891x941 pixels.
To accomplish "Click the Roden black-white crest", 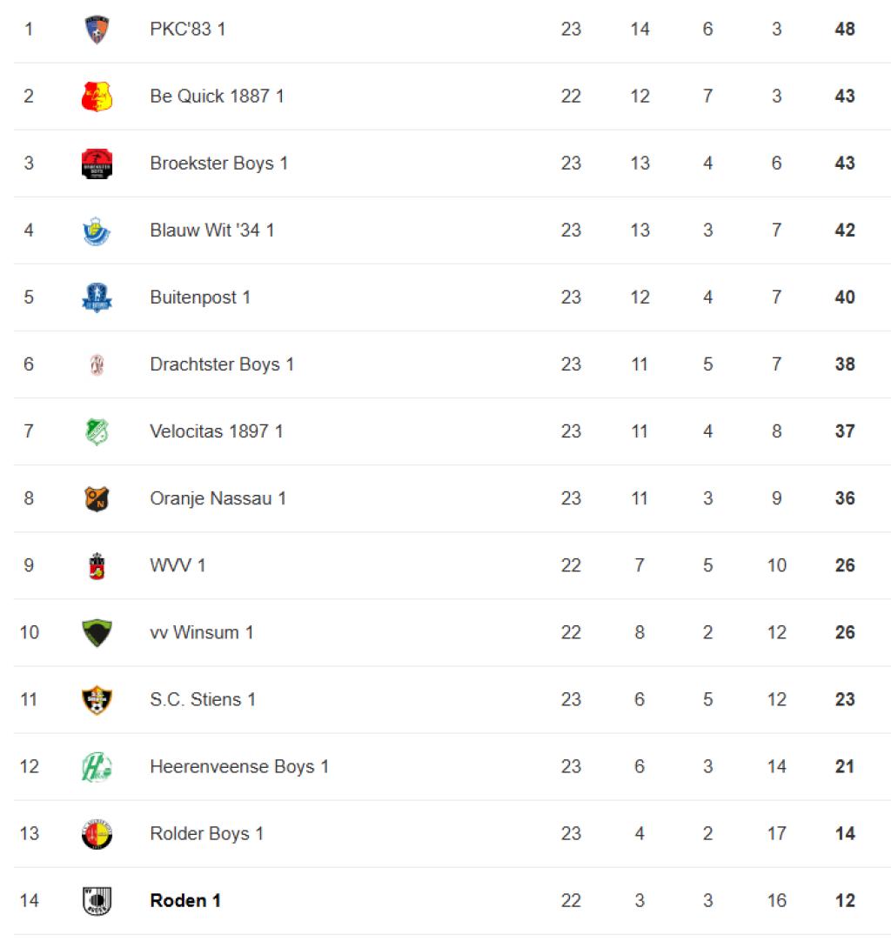I will (97, 901).
